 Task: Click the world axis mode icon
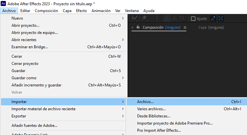[175, 19]
